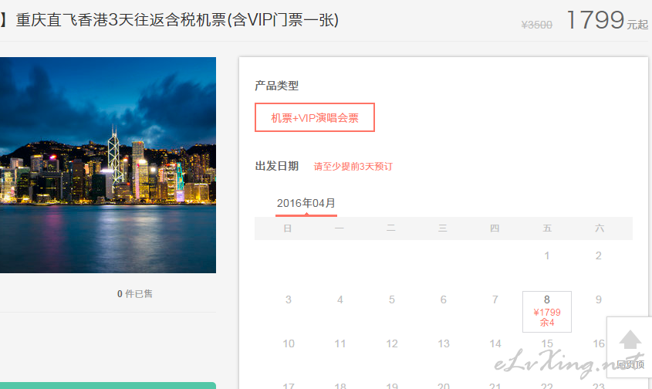The width and height of the screenshot is (652, 389).
Task: Pick date 2 on Saturday column
Action: 598,255
